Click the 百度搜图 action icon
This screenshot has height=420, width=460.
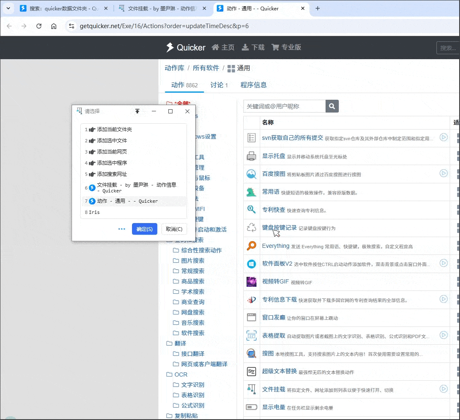(252, 174)
